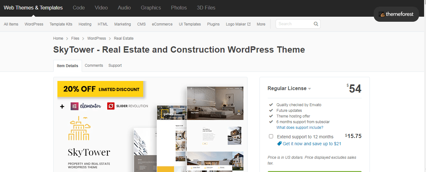This screenshot has height=172, width=426.
Task: Enable Extend support to 12 months checkbox
Action: click(271, 136)
